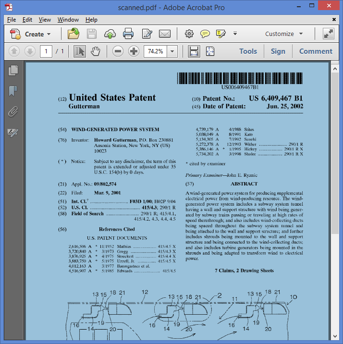Open the Attachments paperclip panel
This screenshot has height=344, width=343.
[x=13, y=111]
